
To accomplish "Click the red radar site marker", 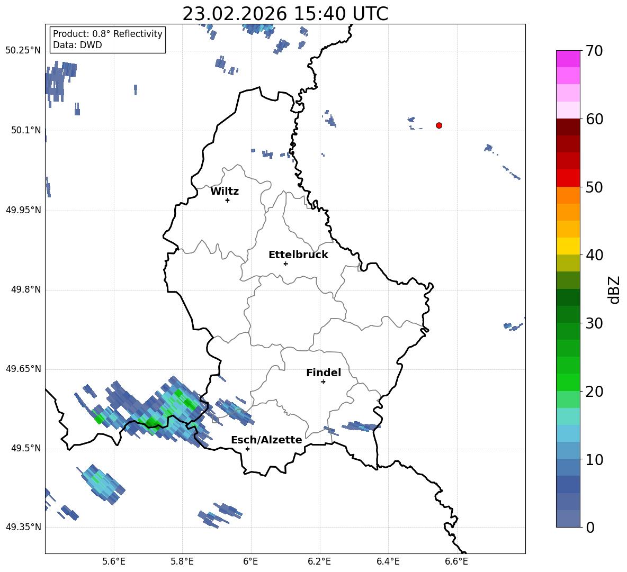I will tap(439, 125).
